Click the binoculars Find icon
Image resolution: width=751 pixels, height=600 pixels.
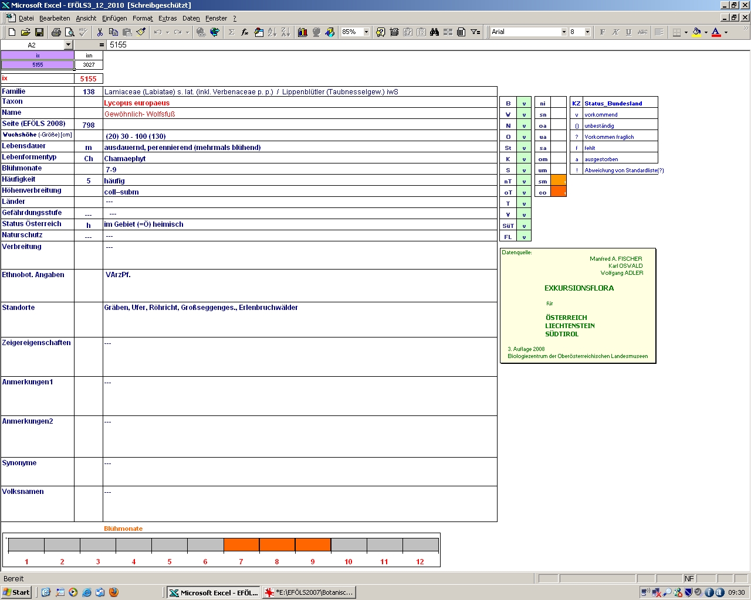[x=434, y=32]
